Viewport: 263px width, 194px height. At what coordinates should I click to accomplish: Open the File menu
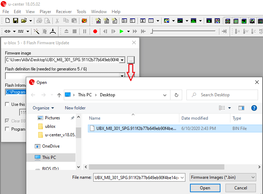click(x=6, y=12)
